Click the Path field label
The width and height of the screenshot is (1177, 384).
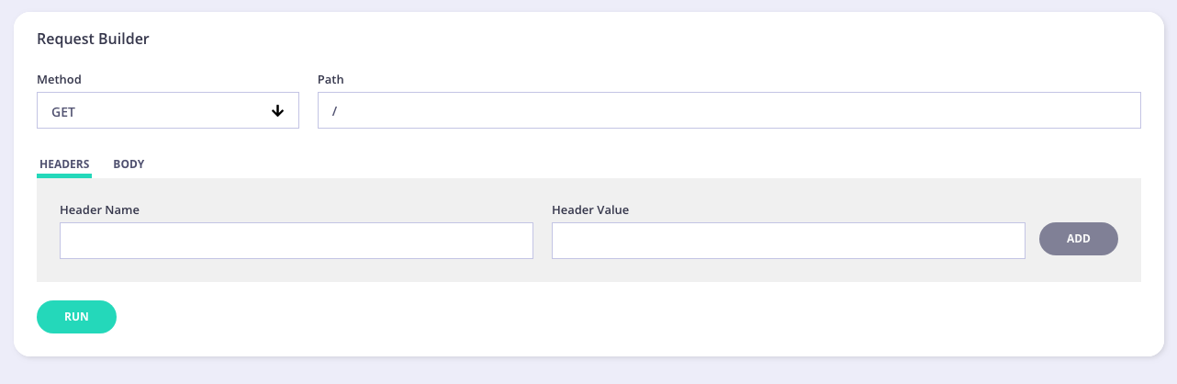(331, 80)
